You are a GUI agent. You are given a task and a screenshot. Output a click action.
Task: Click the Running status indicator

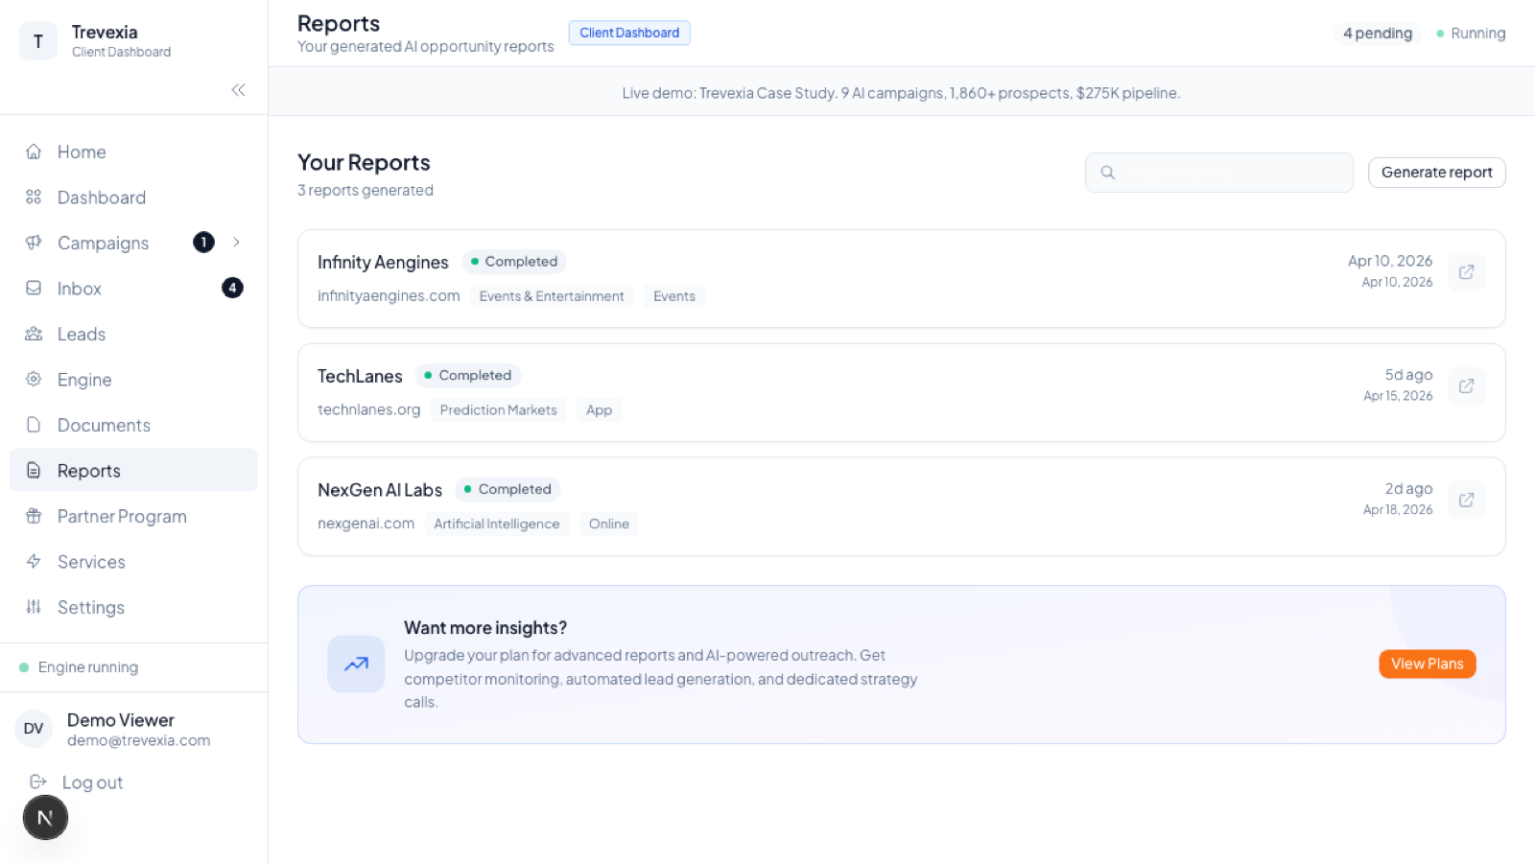tap(1471, 34)
